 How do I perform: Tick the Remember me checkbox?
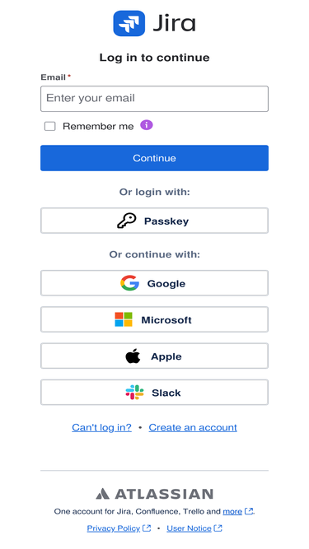tap(49, 126)
